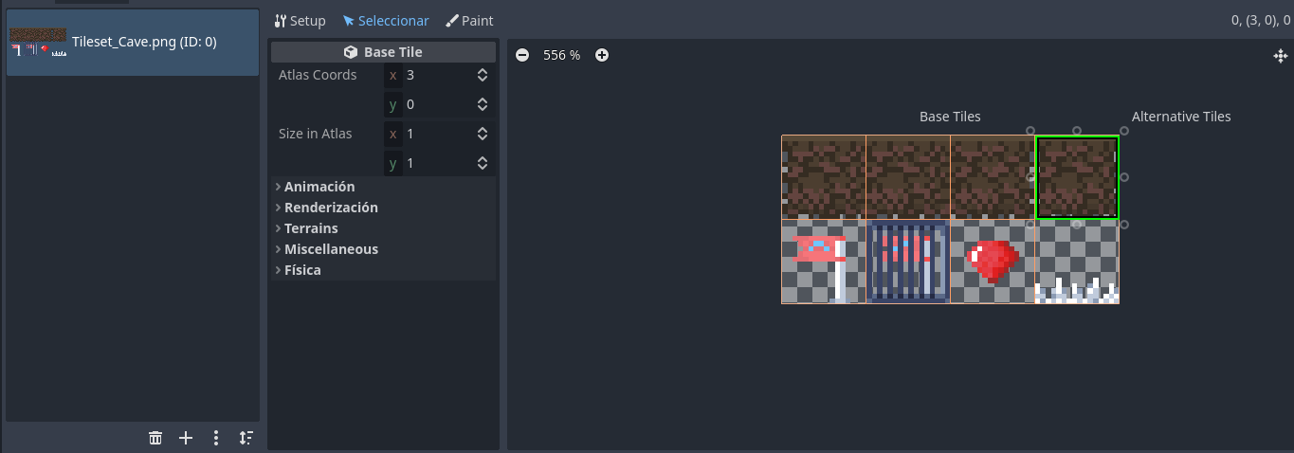The image size is (1294, 453).
Task: Collapse the Base Tile section header
Action: 383,52
